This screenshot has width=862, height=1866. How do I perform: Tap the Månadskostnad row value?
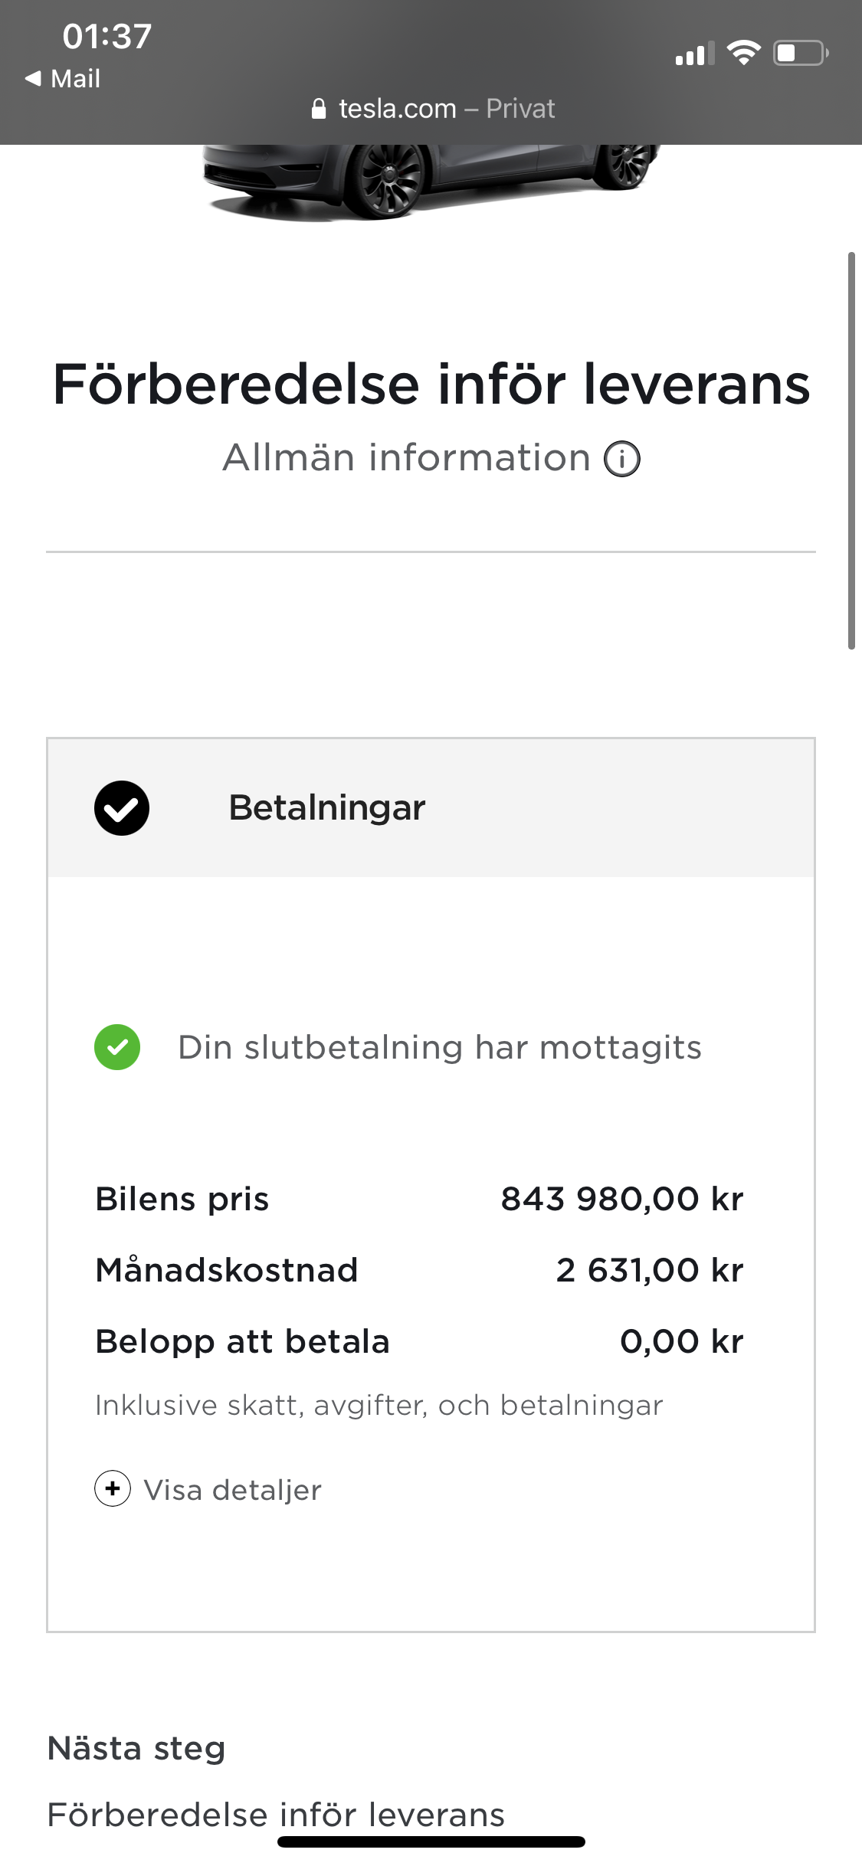(x=649, y=1270)
